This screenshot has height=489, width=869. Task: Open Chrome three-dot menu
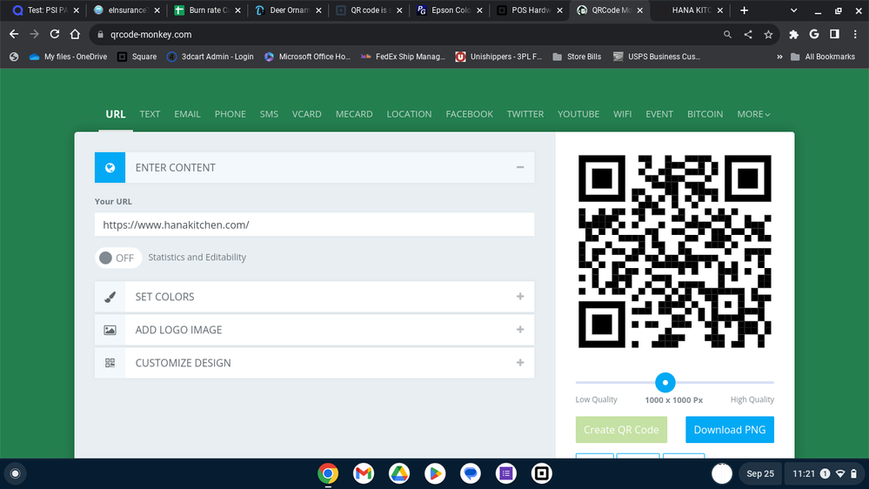pos(855,35)
